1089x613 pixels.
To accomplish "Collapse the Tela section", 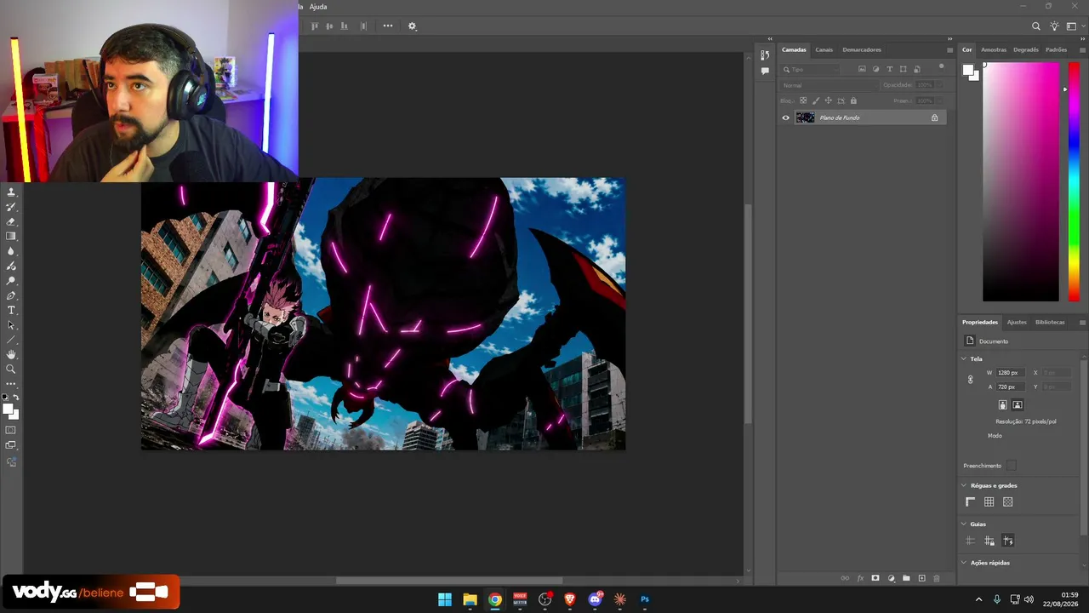I will 964,358.
